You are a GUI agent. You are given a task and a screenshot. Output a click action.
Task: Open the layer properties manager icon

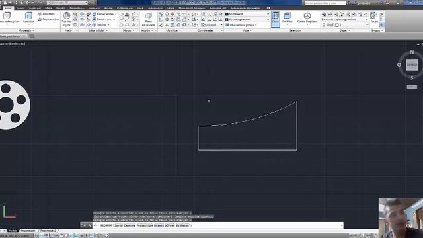(324, 14)
